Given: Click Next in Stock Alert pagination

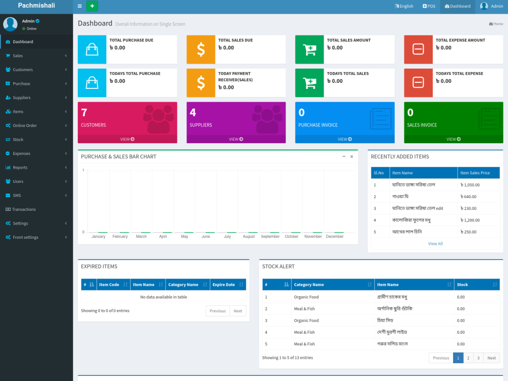Looking at the screenshot, I should click(x=491, y=358).
